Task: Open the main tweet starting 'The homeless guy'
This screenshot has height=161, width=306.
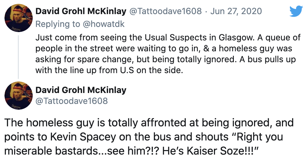Action: click(149, 137)
